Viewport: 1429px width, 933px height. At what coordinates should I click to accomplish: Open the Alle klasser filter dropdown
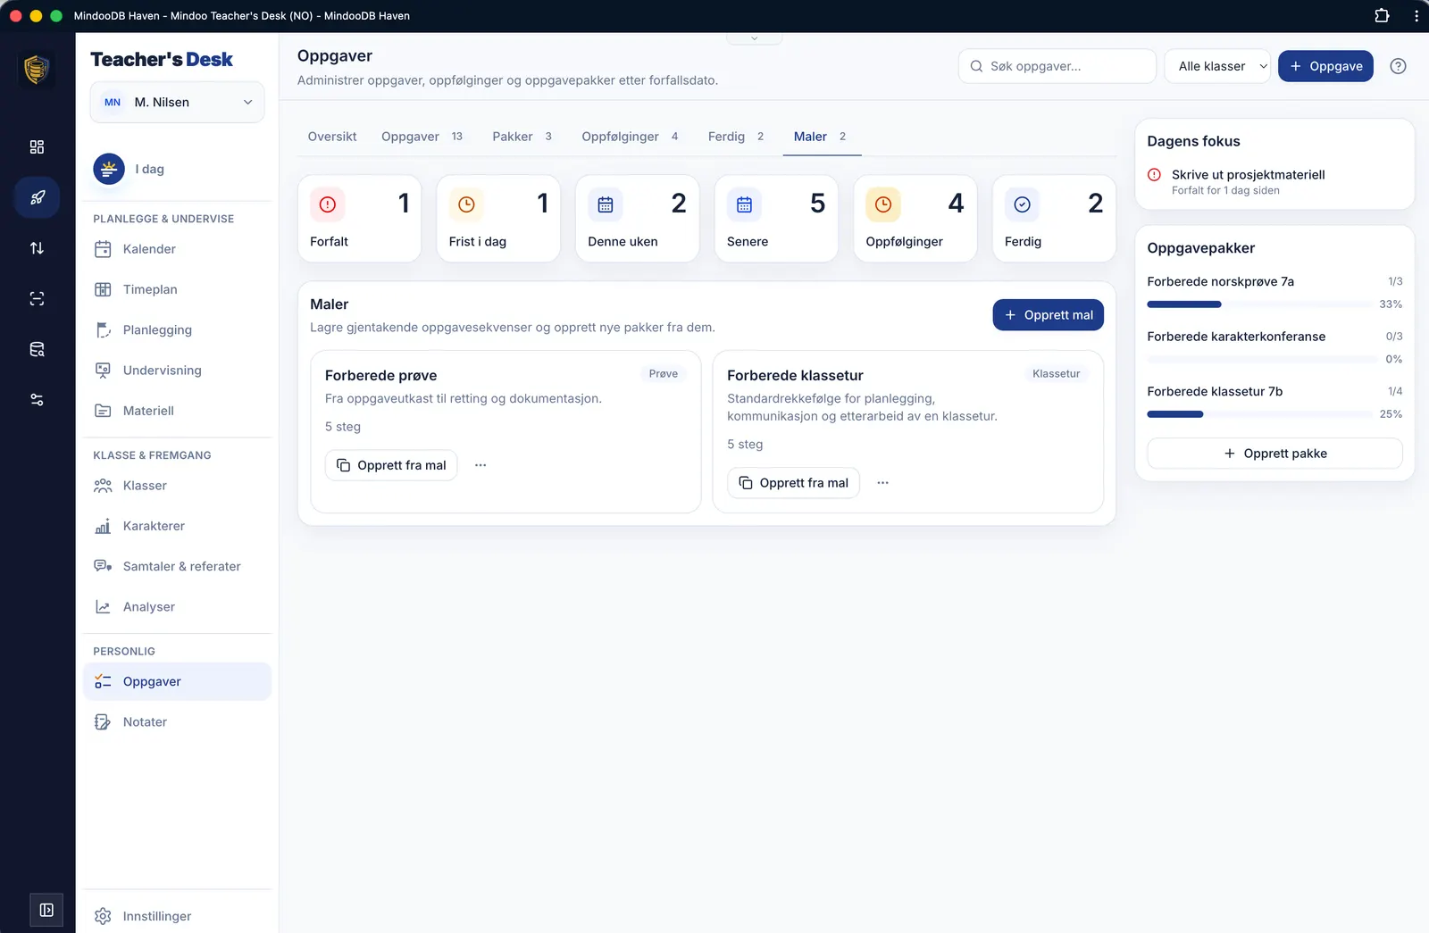coord(1217,66)
